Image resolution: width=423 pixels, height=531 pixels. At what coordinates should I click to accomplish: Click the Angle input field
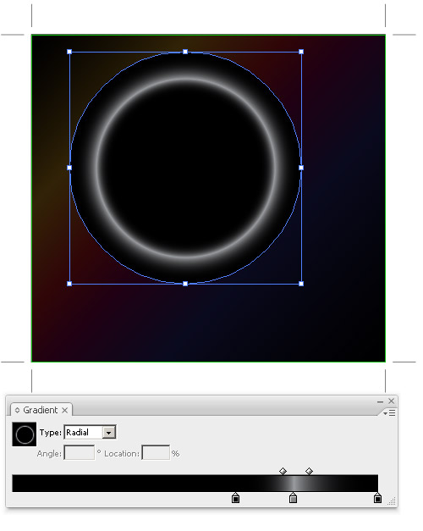click(80, 453)
